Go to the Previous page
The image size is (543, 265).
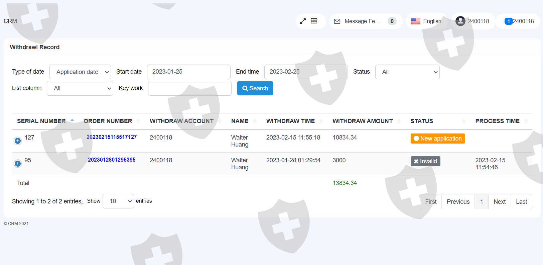click(x=458, y=202)
